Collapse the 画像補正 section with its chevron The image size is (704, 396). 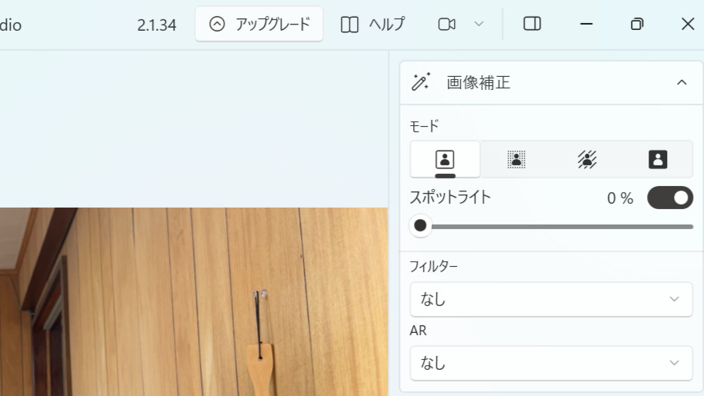click(681, 82)
